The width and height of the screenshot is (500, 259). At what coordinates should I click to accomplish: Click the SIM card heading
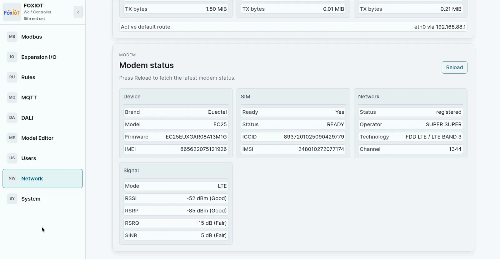(246, 97)
